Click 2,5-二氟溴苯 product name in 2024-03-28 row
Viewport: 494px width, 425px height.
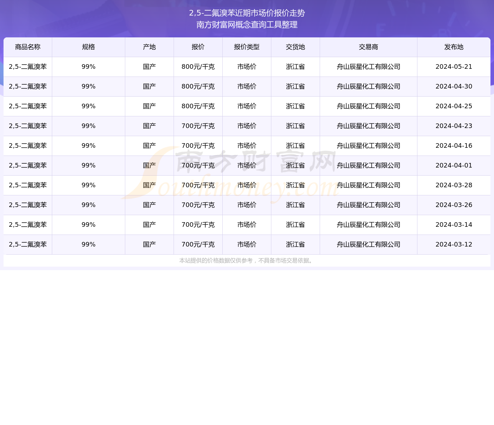pos(28,186)
